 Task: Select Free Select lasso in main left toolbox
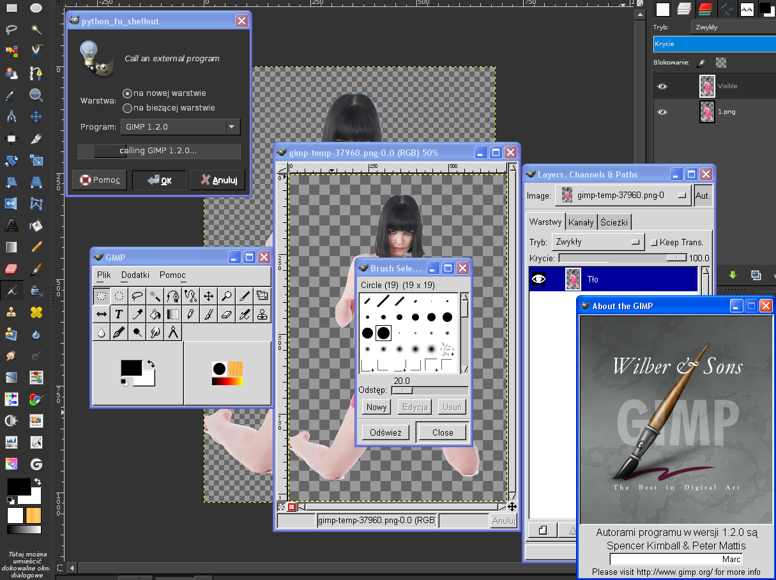pyautogui.click(x=11, y=30)
